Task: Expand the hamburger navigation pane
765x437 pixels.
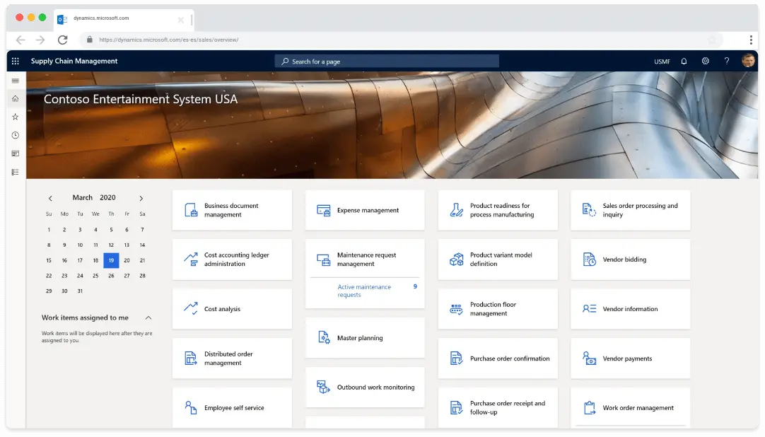Action: pos(16,81)
